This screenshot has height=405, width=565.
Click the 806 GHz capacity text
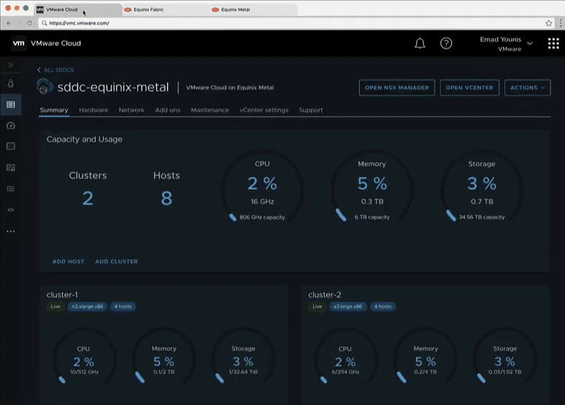262,217
